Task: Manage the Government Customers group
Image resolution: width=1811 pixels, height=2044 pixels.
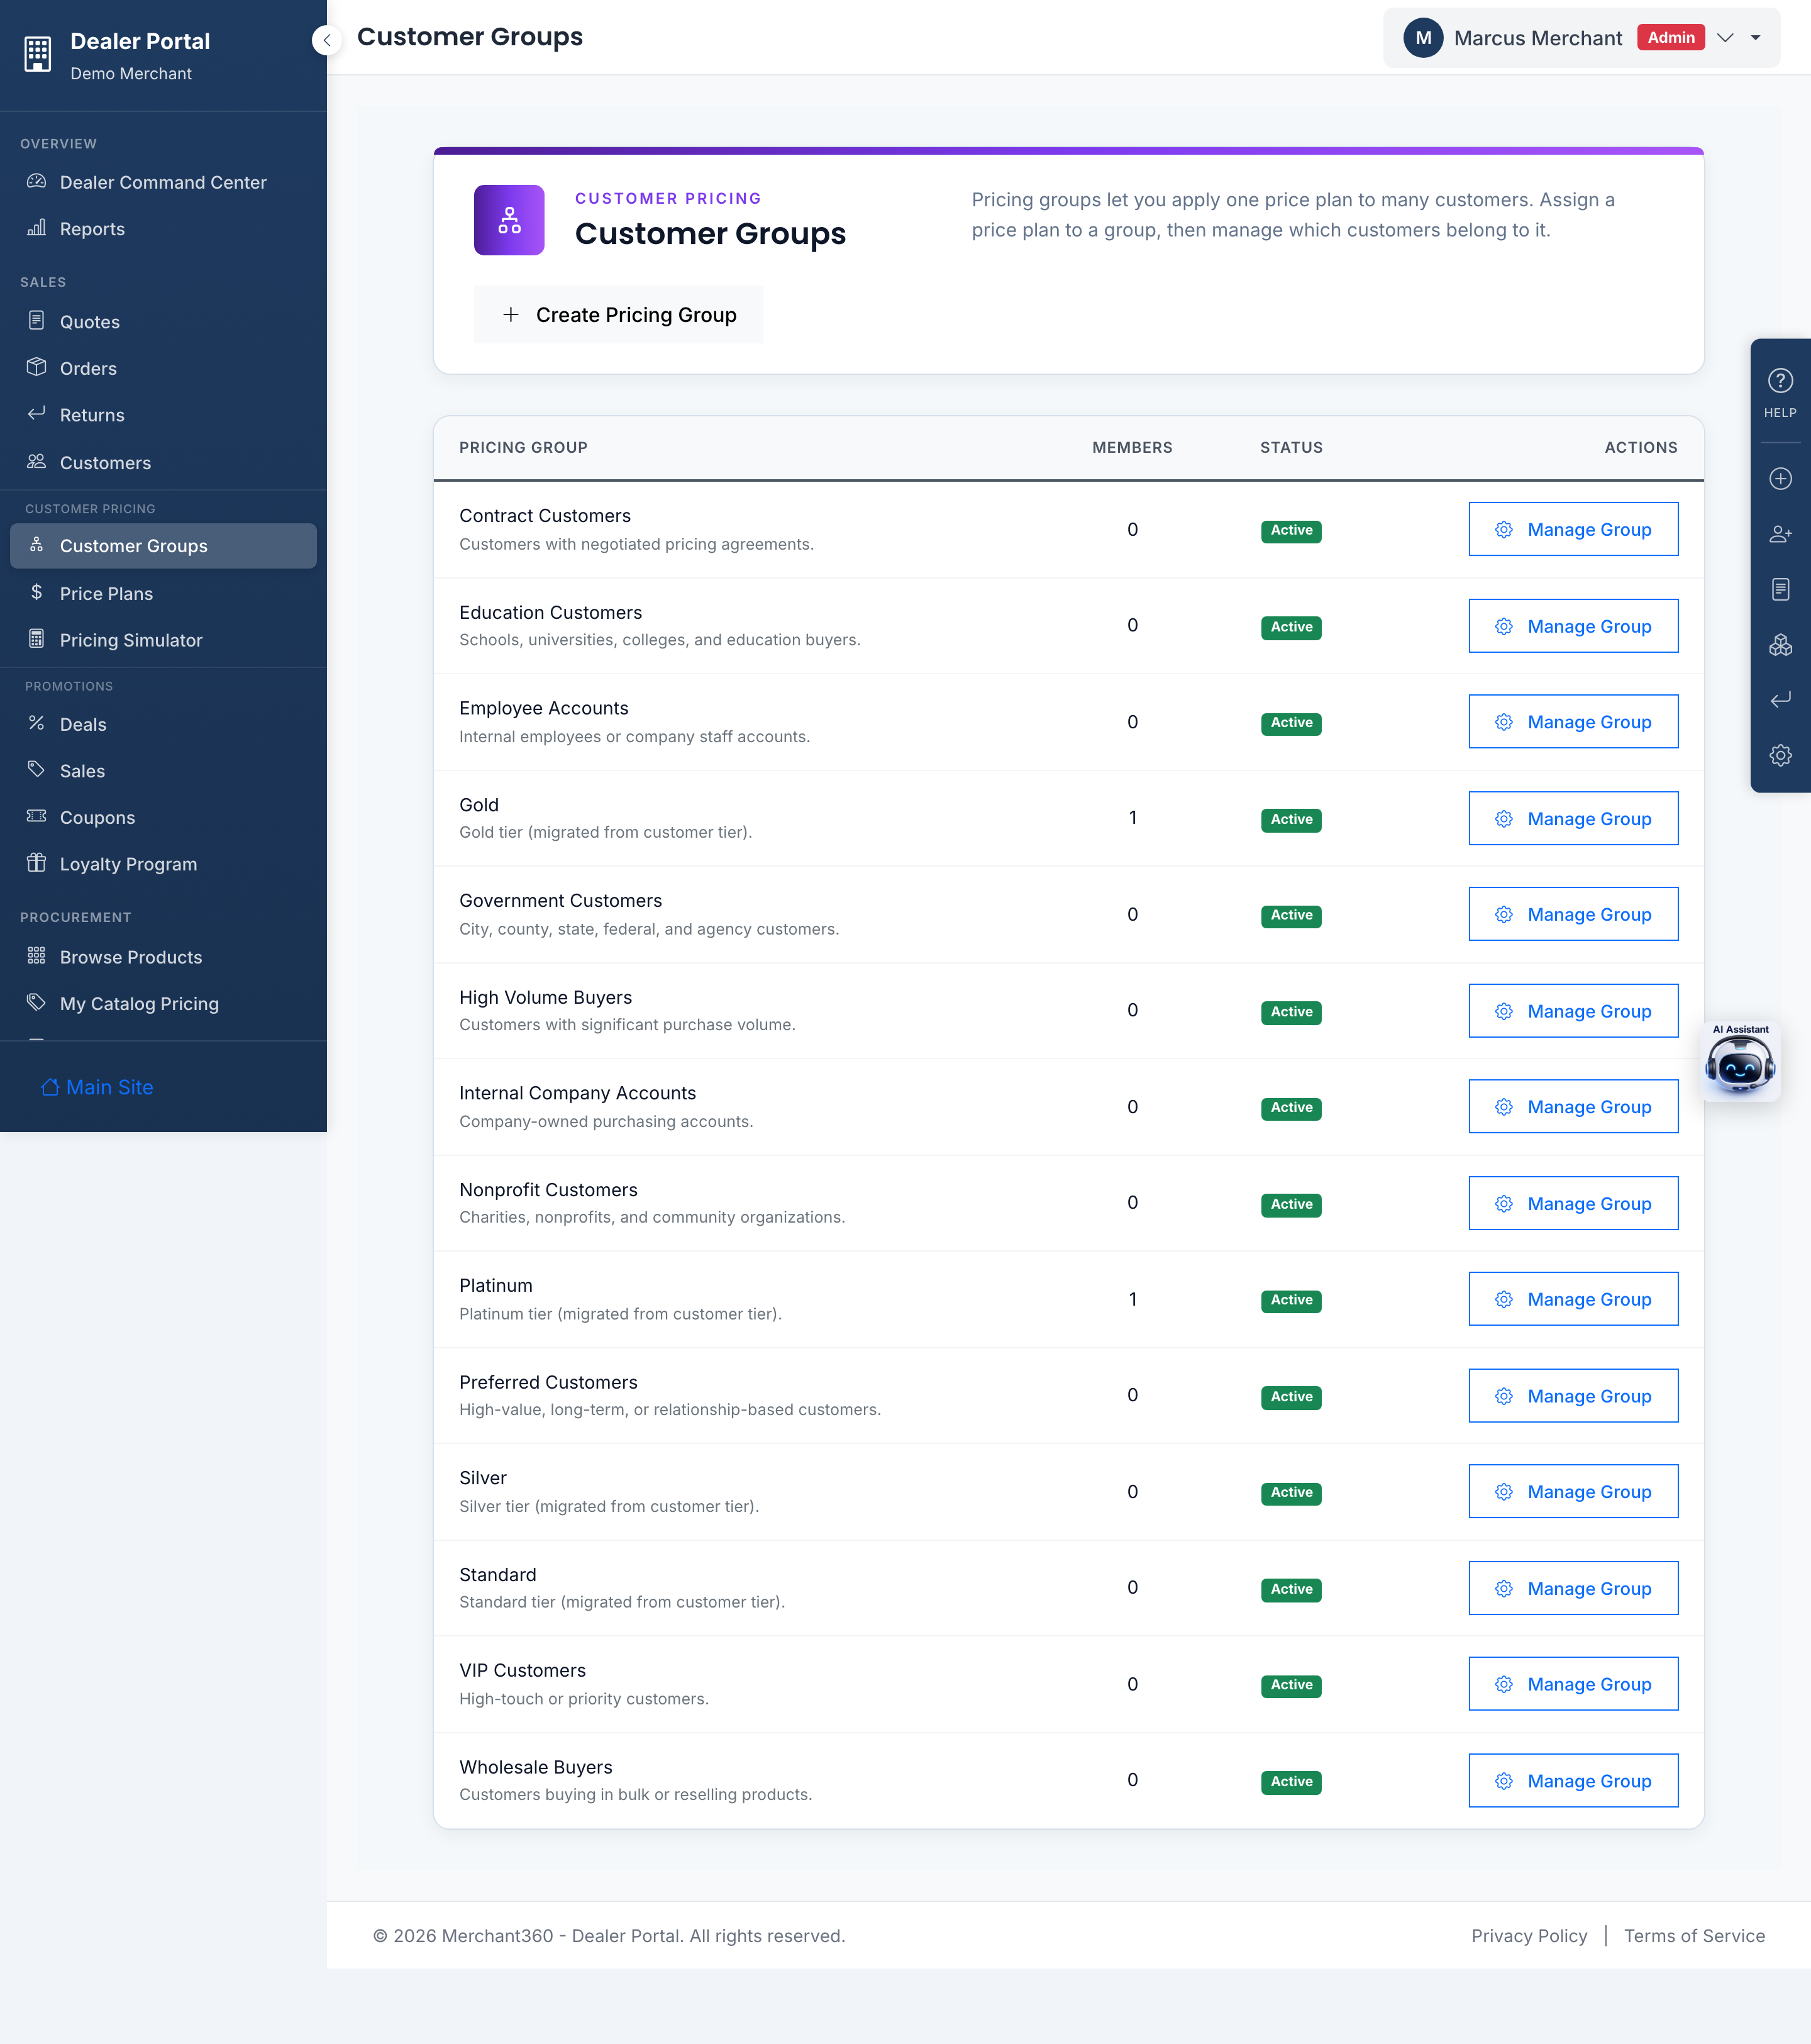Action: pos(1573,914)
